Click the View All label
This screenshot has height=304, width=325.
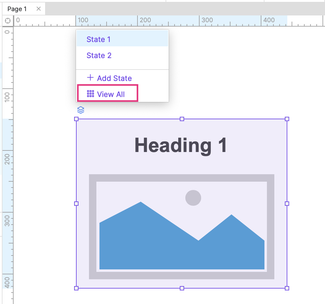111,95
